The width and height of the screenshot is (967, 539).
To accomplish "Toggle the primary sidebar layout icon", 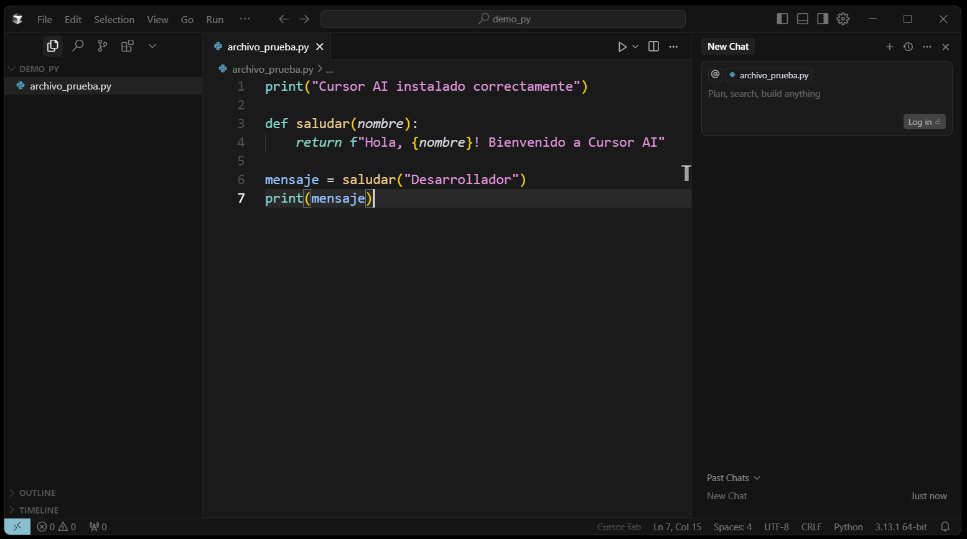I will coord(783,19).
